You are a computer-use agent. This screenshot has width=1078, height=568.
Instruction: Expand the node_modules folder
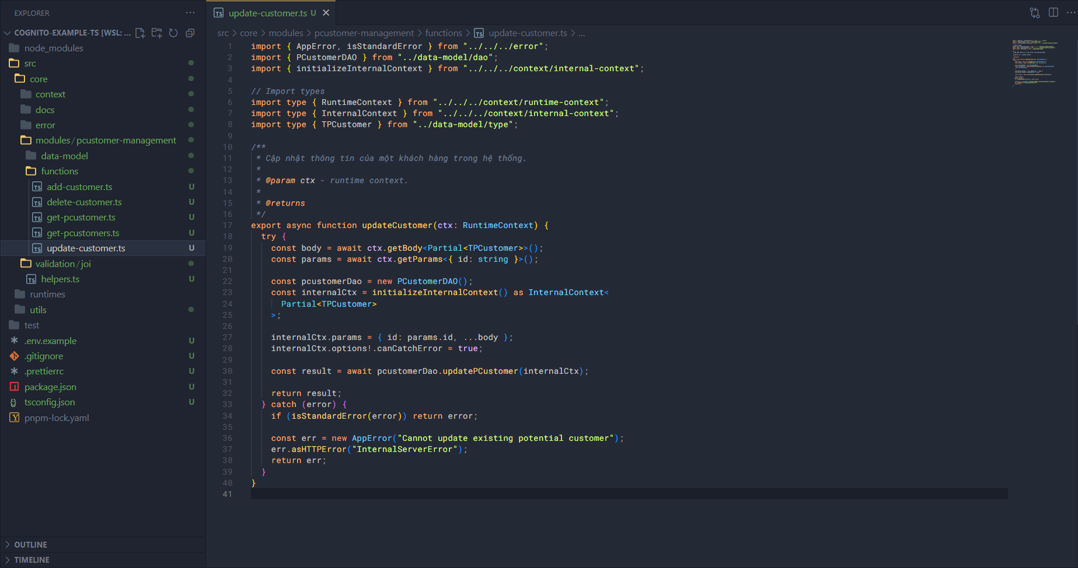54,48
